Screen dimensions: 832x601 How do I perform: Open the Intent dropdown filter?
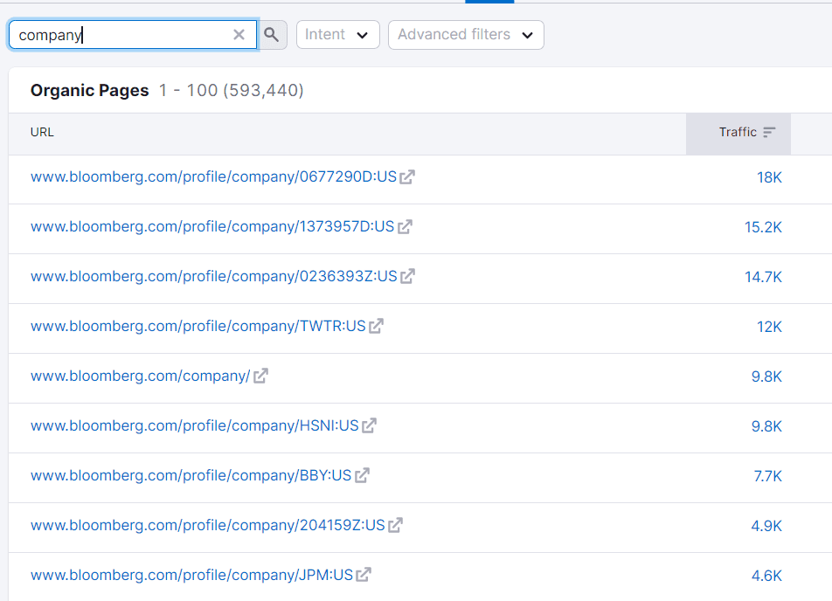pos(337,35)
